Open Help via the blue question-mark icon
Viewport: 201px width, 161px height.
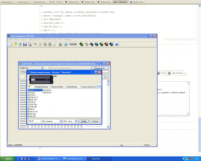click(117, 45)
